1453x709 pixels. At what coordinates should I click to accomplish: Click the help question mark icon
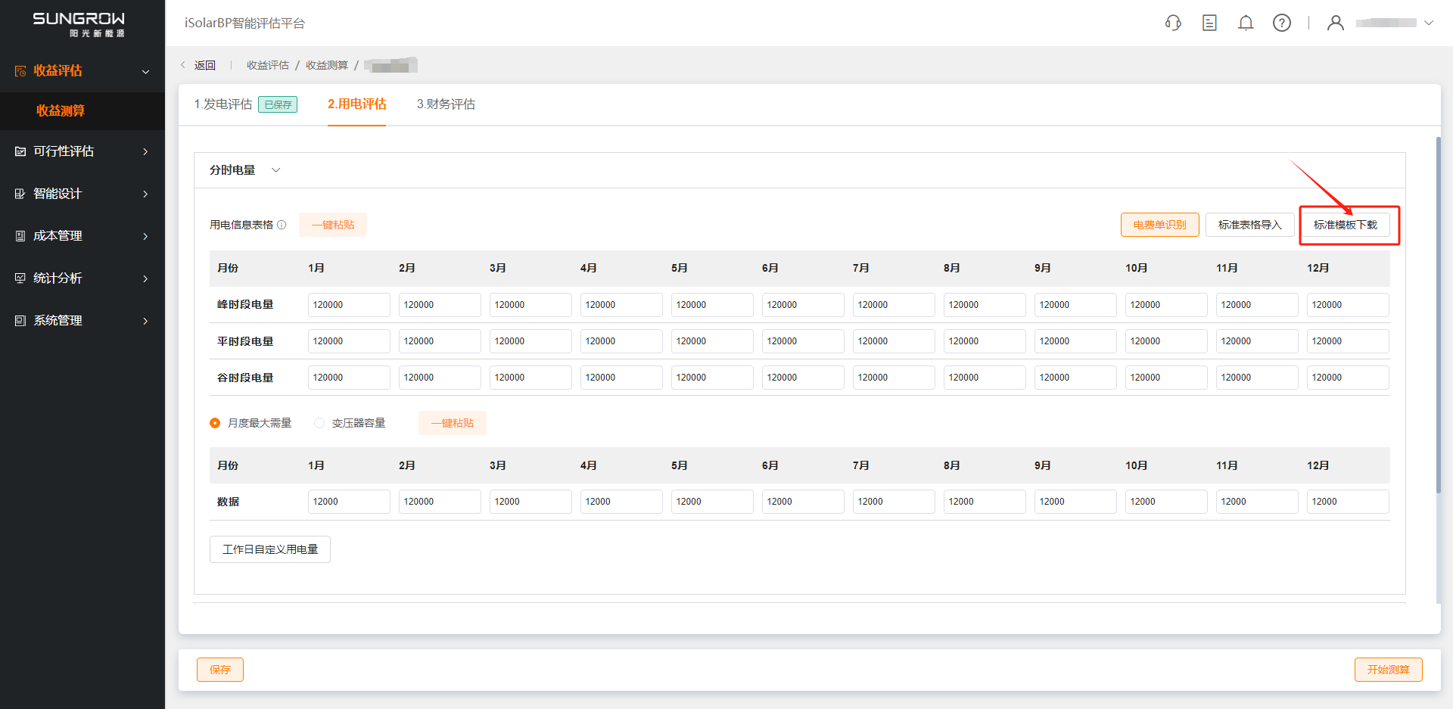[1282, 23]
